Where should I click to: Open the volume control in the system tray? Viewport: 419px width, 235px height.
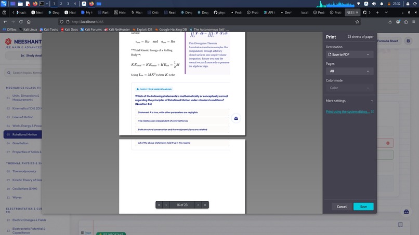click(374, 4)
